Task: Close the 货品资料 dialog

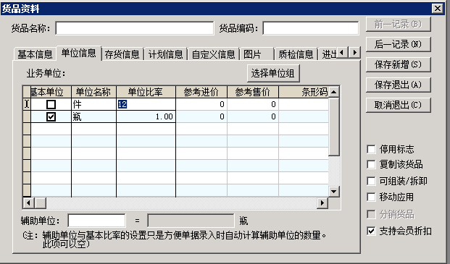Action: point(438,9)
